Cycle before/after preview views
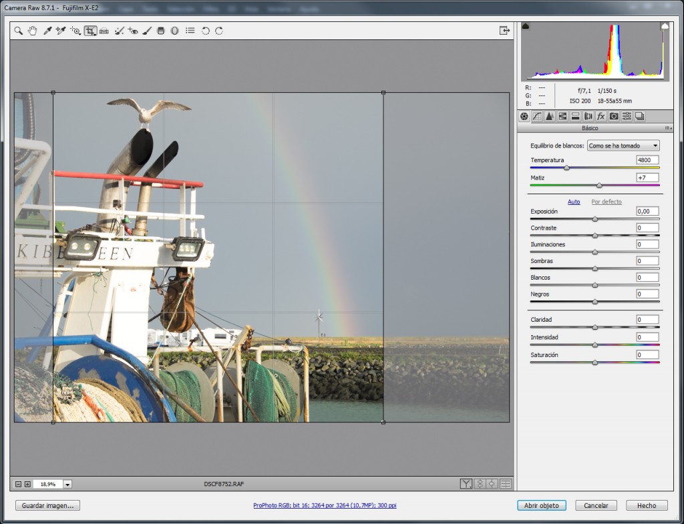The image size is (684, 524). coord(466,483)
